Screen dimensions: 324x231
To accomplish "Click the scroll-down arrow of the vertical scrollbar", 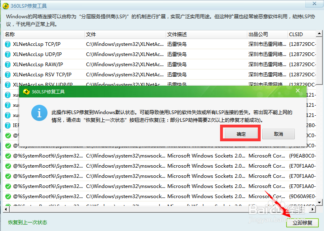I will pyautogui.click(x=319, y=203).
